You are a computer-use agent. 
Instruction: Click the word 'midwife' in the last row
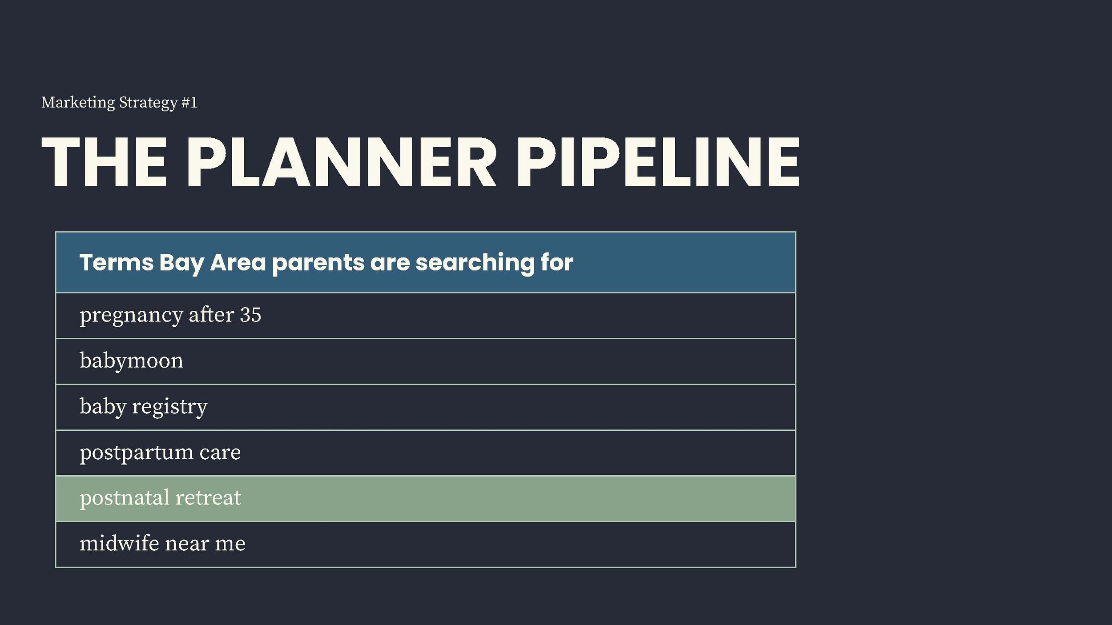coord(119,544)
